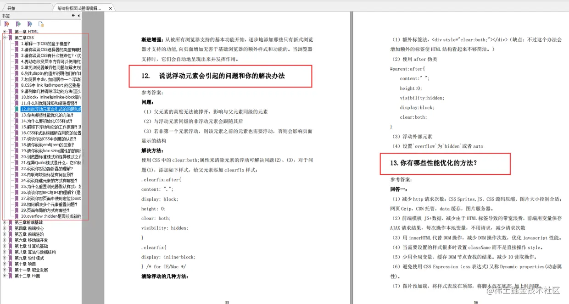569x304 pixels.
Task: Click heading 12. 说说浮动元素会引起的问题和你的解决办法 on page
Action: tap(213, 76)
